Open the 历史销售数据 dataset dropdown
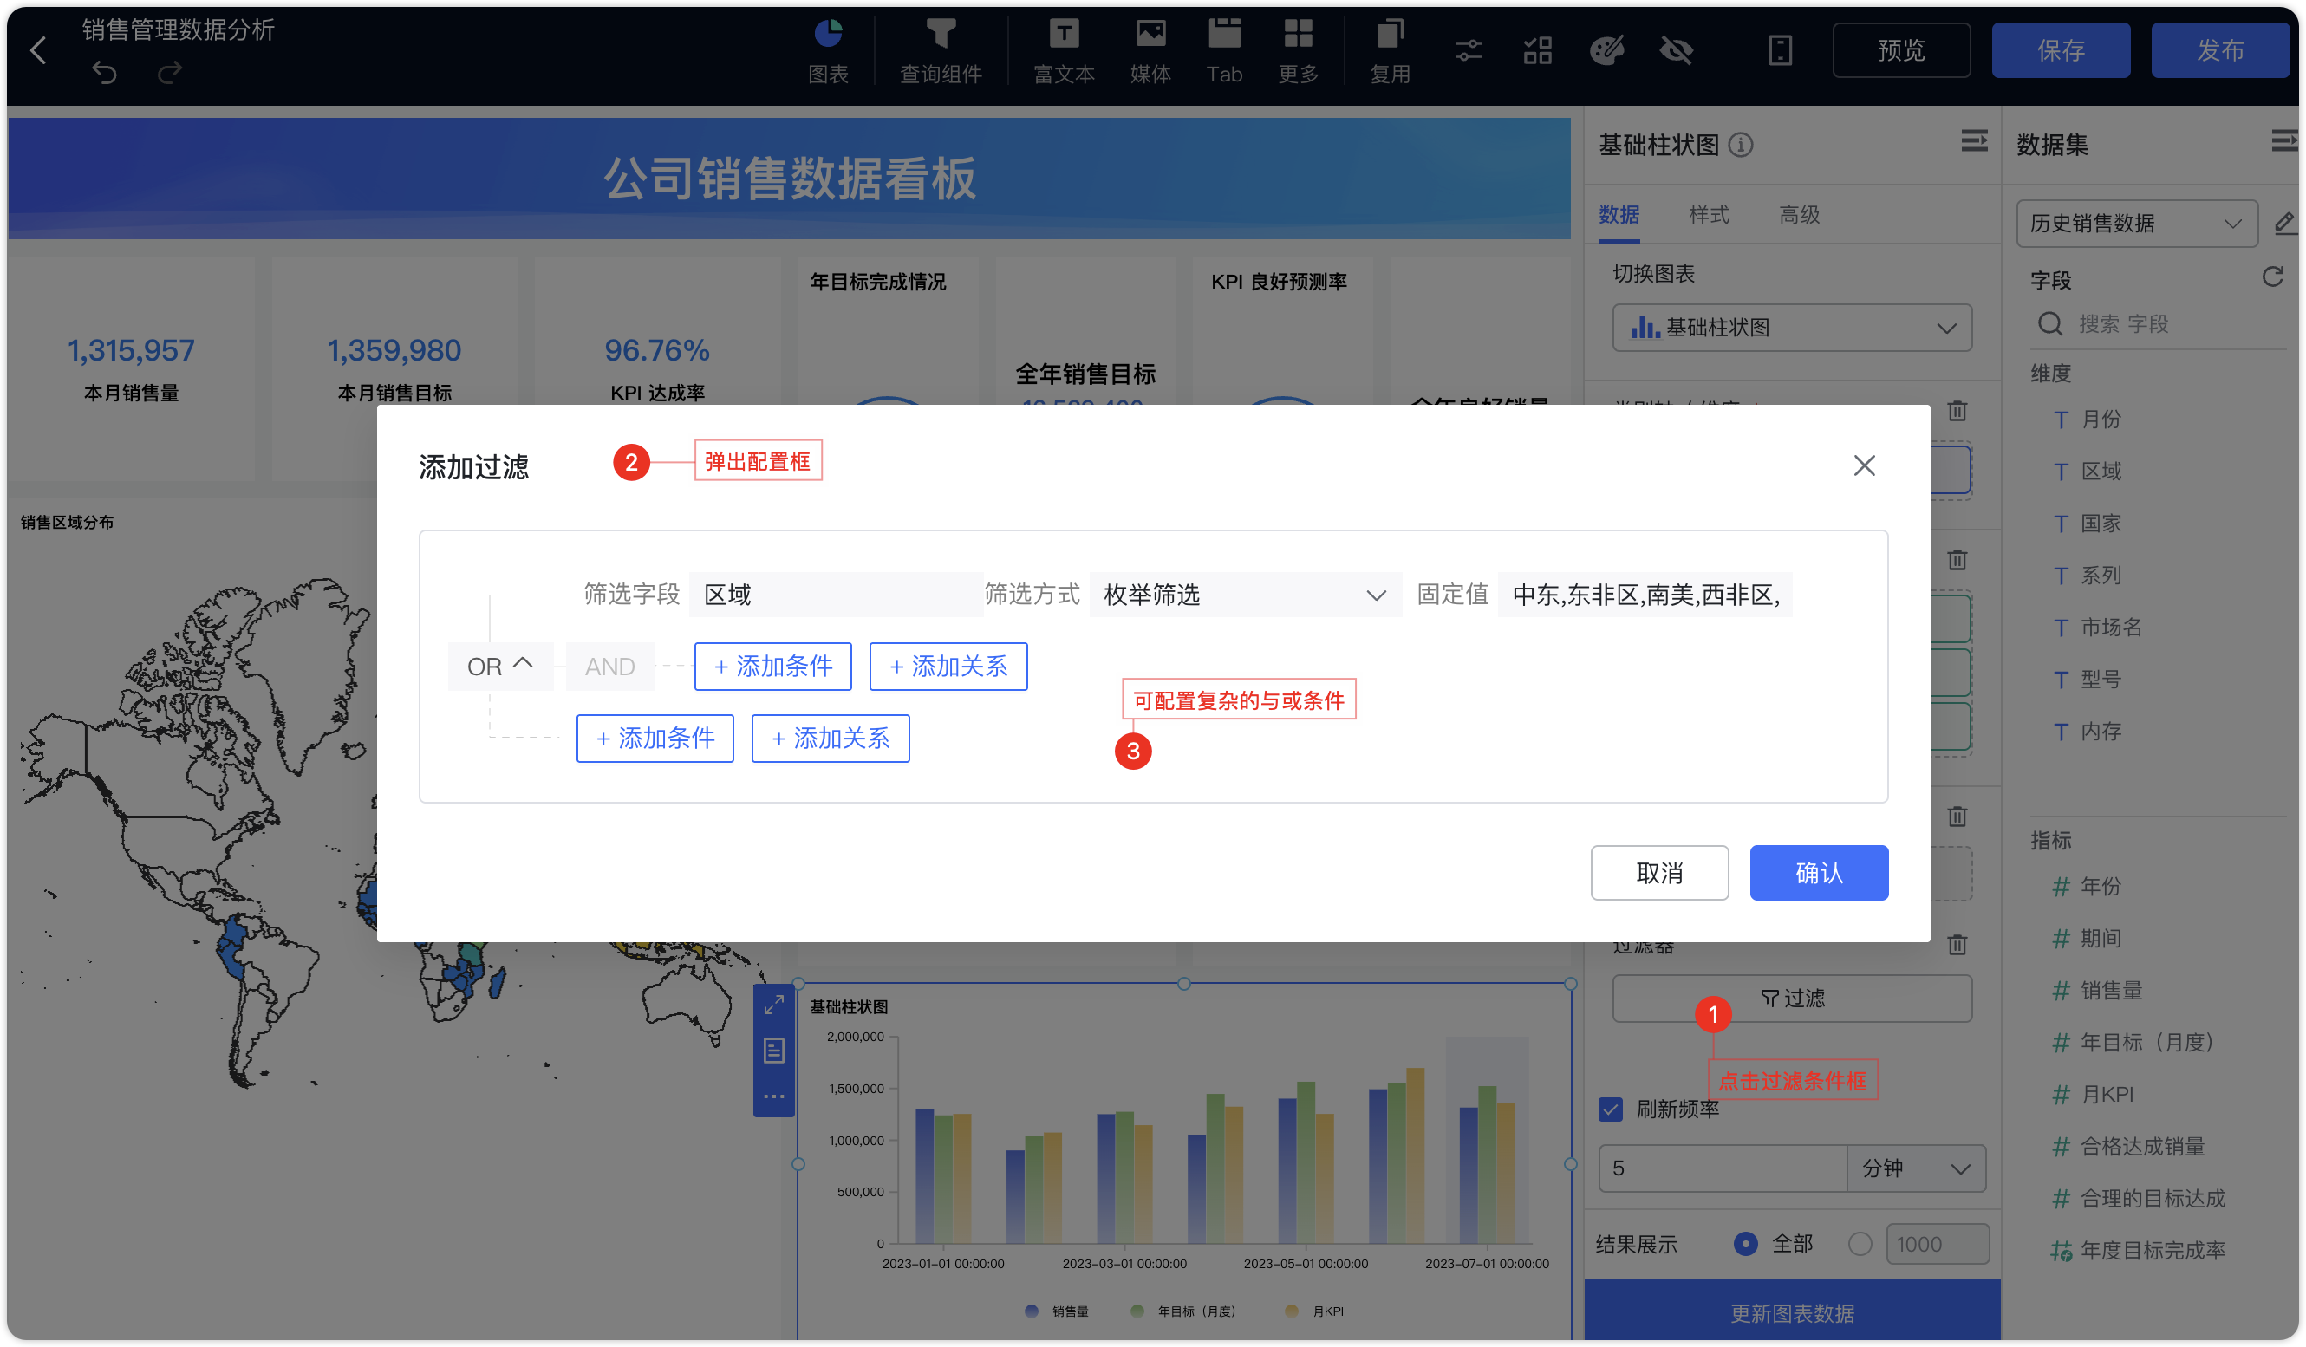Image resolution: width=2306 pixels, height=1347 pixels. click(2137, 224)
